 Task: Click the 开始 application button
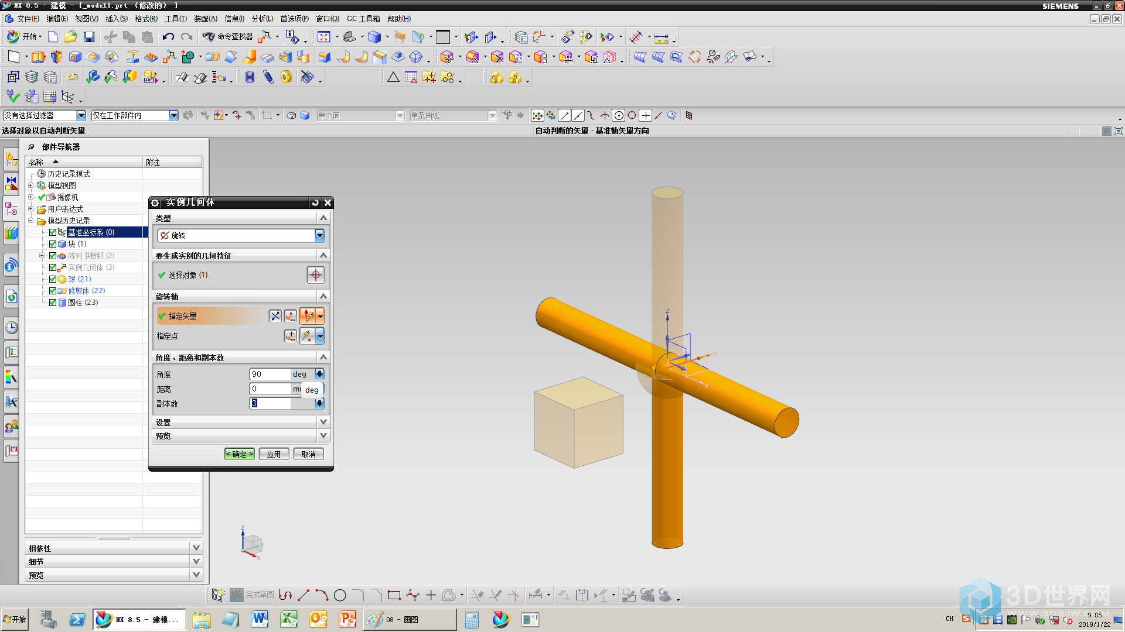(x=24, y=37)
